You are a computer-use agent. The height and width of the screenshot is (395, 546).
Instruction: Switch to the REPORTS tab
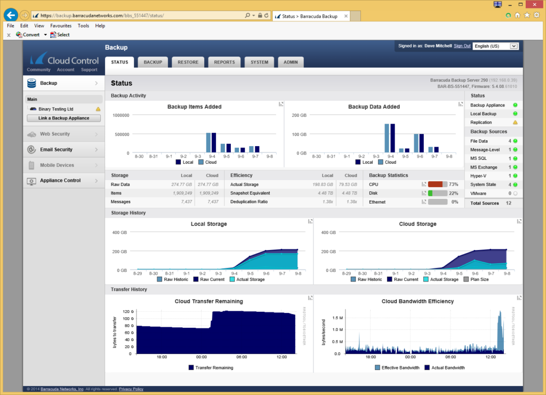point(224,62)
